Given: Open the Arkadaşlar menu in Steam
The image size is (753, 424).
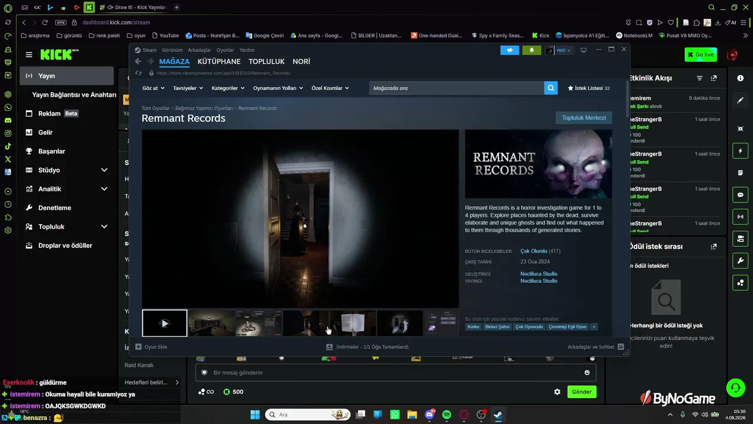Looking at the screenshot, I should coord(199,50).
